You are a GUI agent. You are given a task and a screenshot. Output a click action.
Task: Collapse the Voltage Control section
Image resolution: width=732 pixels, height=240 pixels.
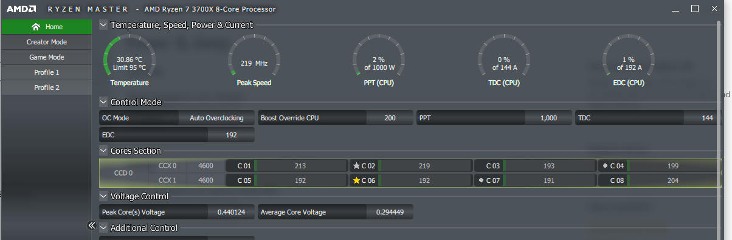tap(103, 196)
